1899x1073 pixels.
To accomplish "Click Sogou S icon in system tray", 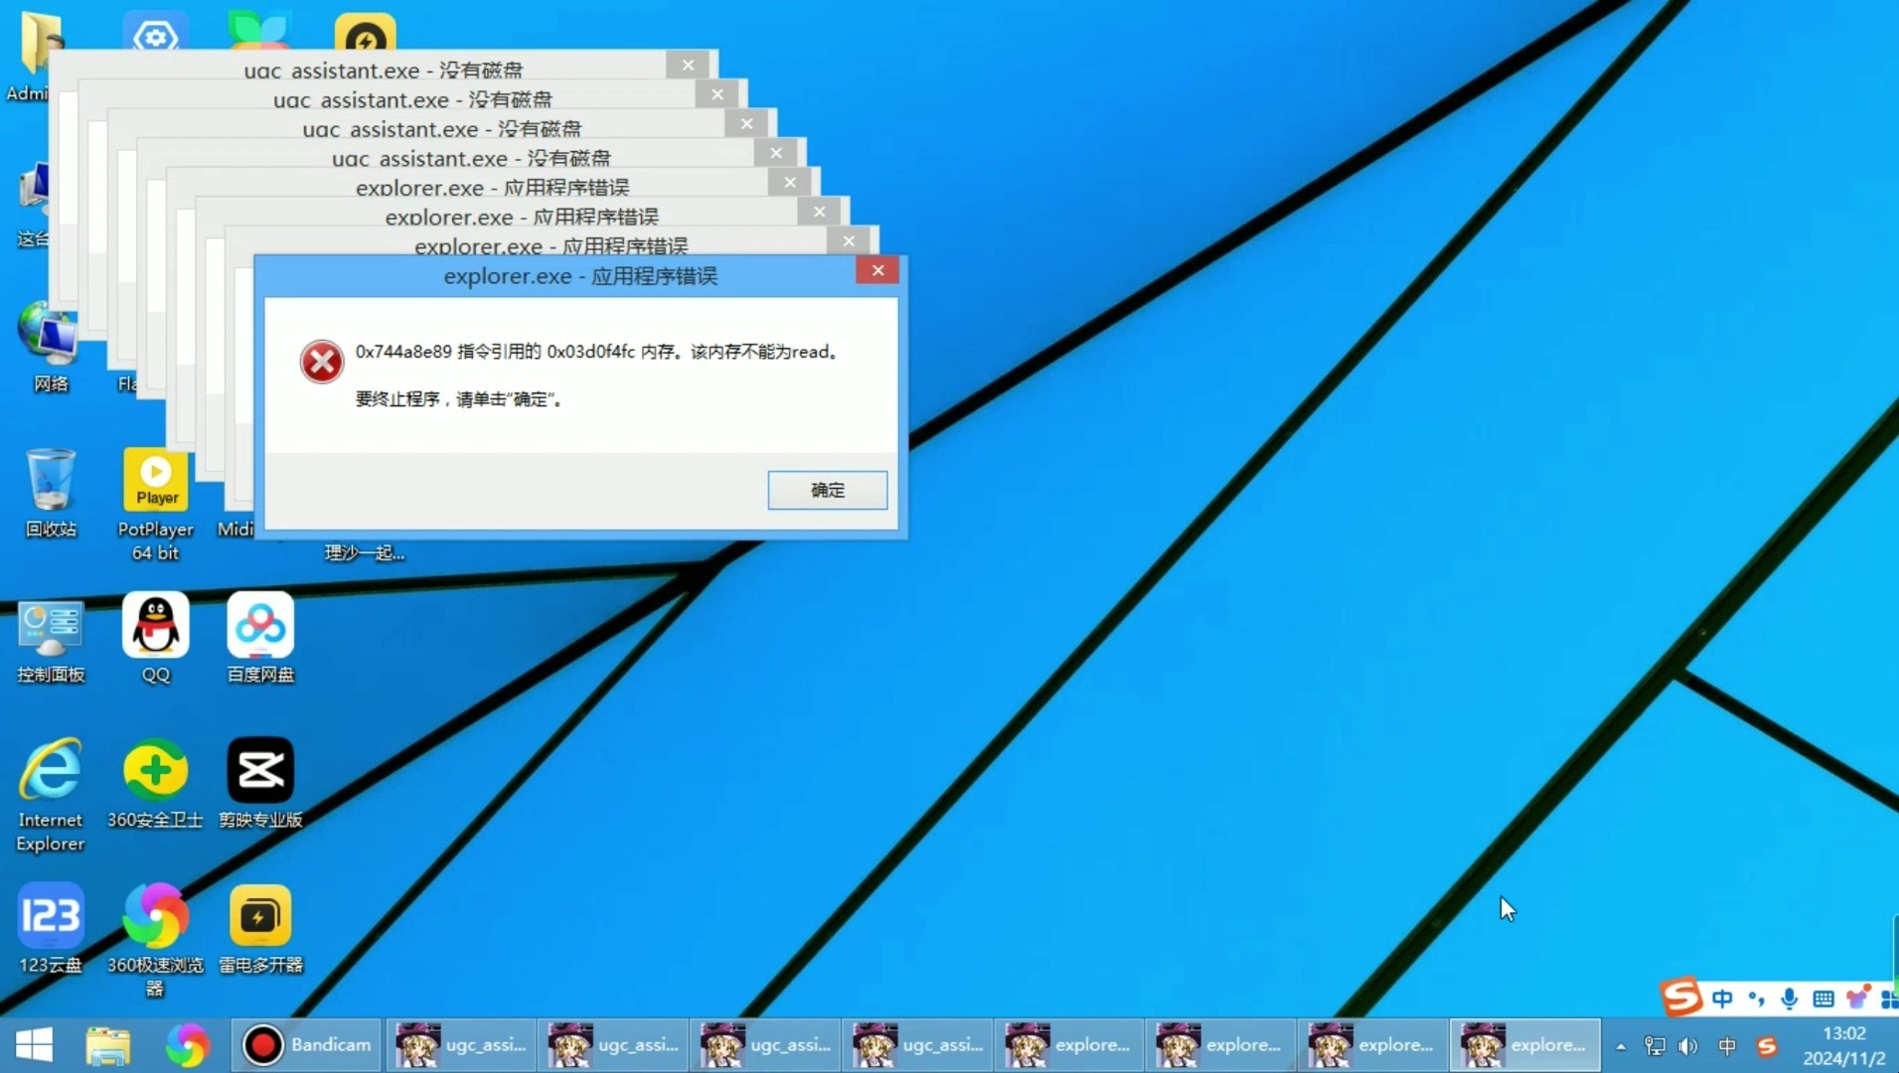I will click(x=1766, y=1046).
